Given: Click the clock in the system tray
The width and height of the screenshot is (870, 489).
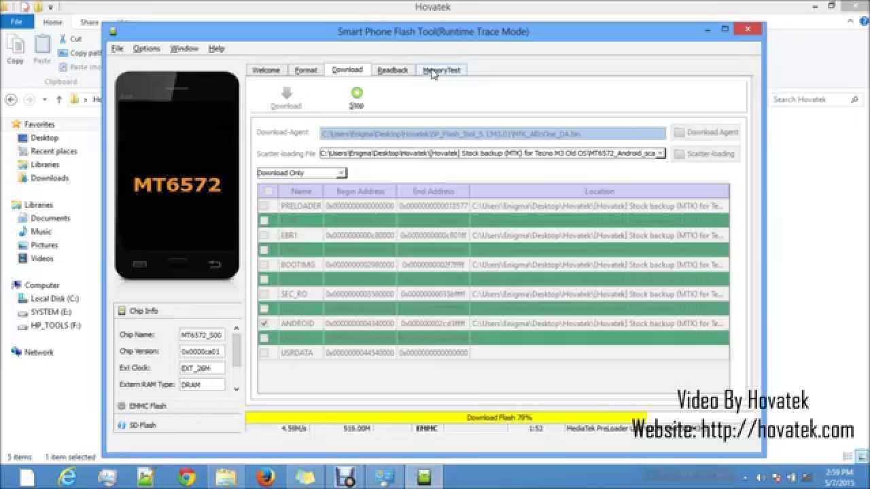Looking at the screenshot, I should click(840, 477).
